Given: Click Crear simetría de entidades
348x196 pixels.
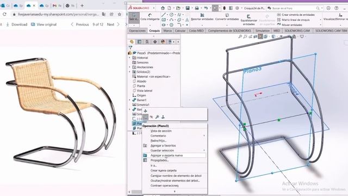Looking at the screenshot, I should [x=296, y=15].
